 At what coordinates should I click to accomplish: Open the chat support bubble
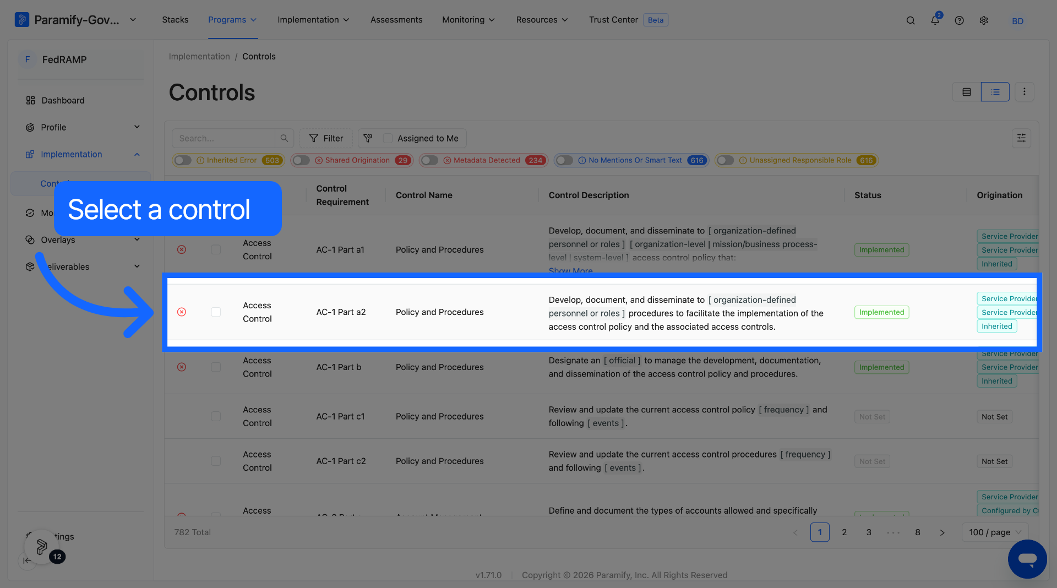[x=1027, y=559]
